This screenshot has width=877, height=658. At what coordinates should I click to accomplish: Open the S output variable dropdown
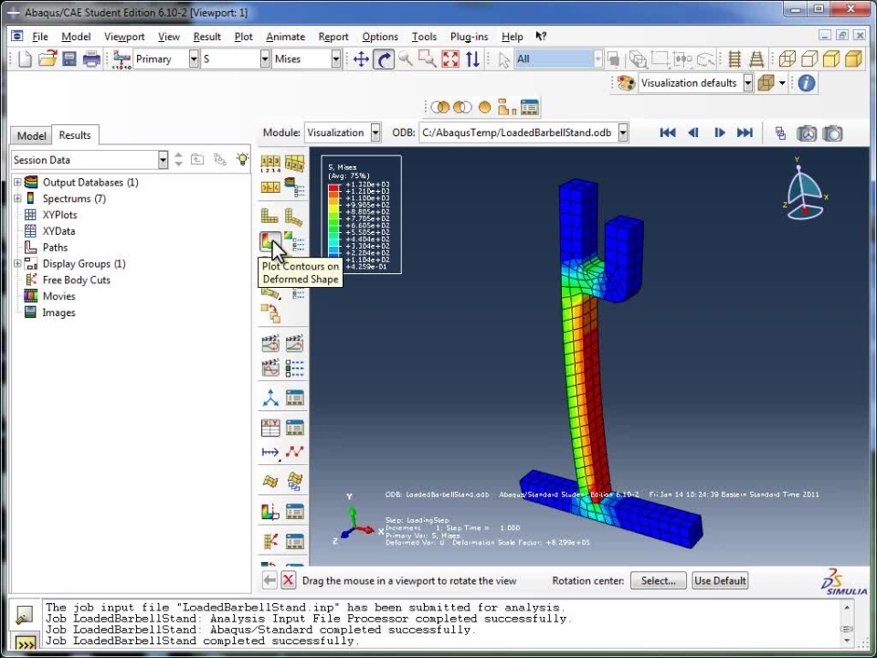pyautogui.click(x=265, y=58)
